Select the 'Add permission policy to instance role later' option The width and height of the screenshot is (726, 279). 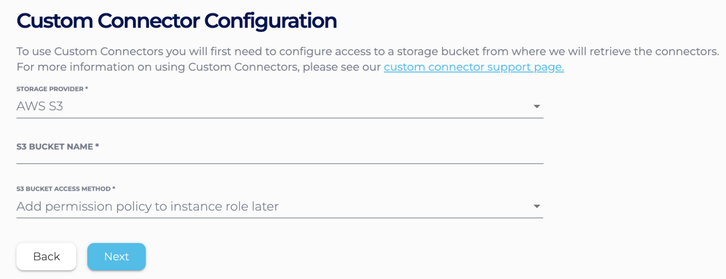click(x=148, y=206)
